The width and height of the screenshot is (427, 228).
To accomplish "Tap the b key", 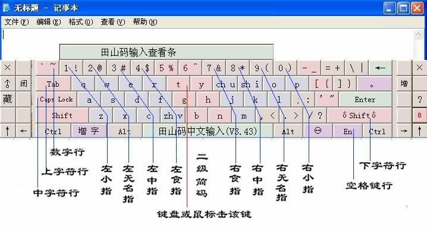I will click(x=196, y=115).
